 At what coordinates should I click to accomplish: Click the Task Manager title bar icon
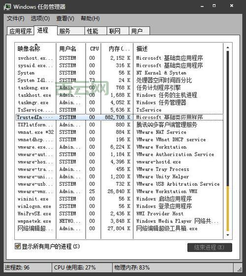[x=7, y=7]
